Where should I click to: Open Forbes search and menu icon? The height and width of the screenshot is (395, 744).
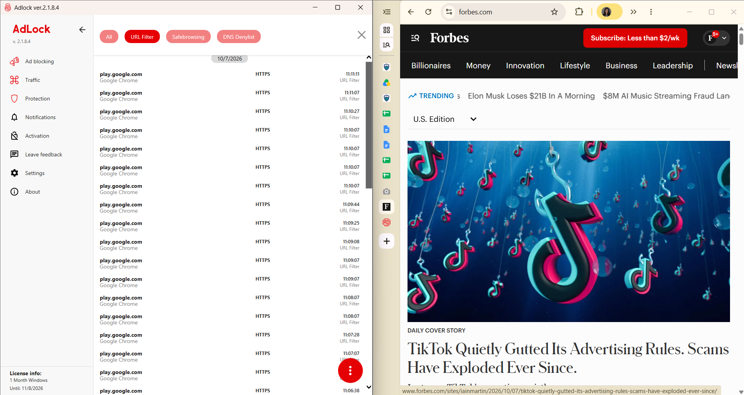tap(415, 38)
